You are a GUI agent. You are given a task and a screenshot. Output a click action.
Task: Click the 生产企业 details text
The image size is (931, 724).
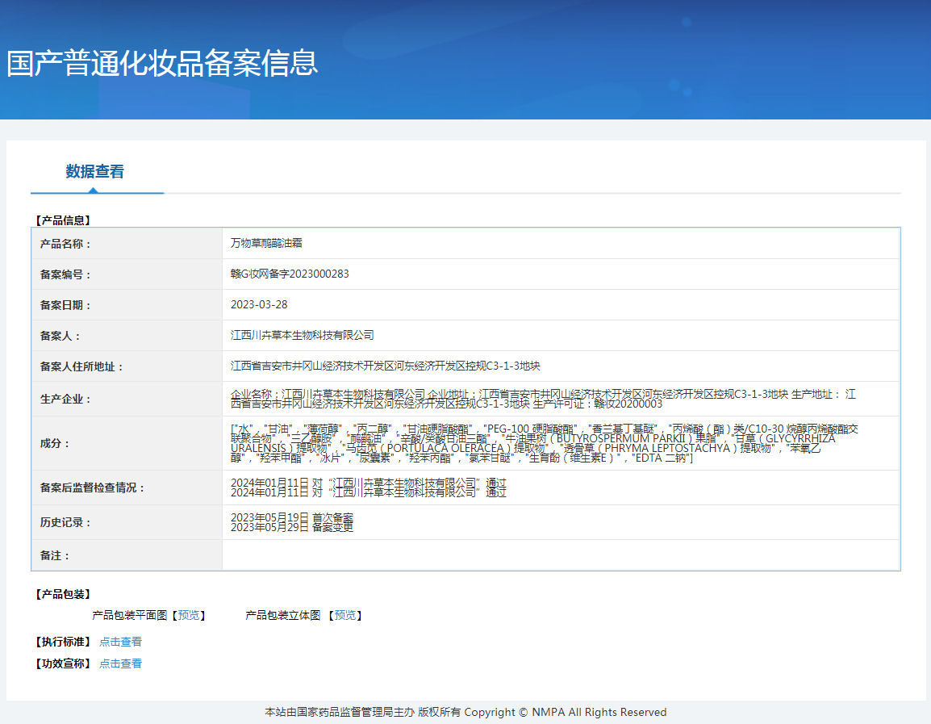pyautogui.click(x=543, y=399)
